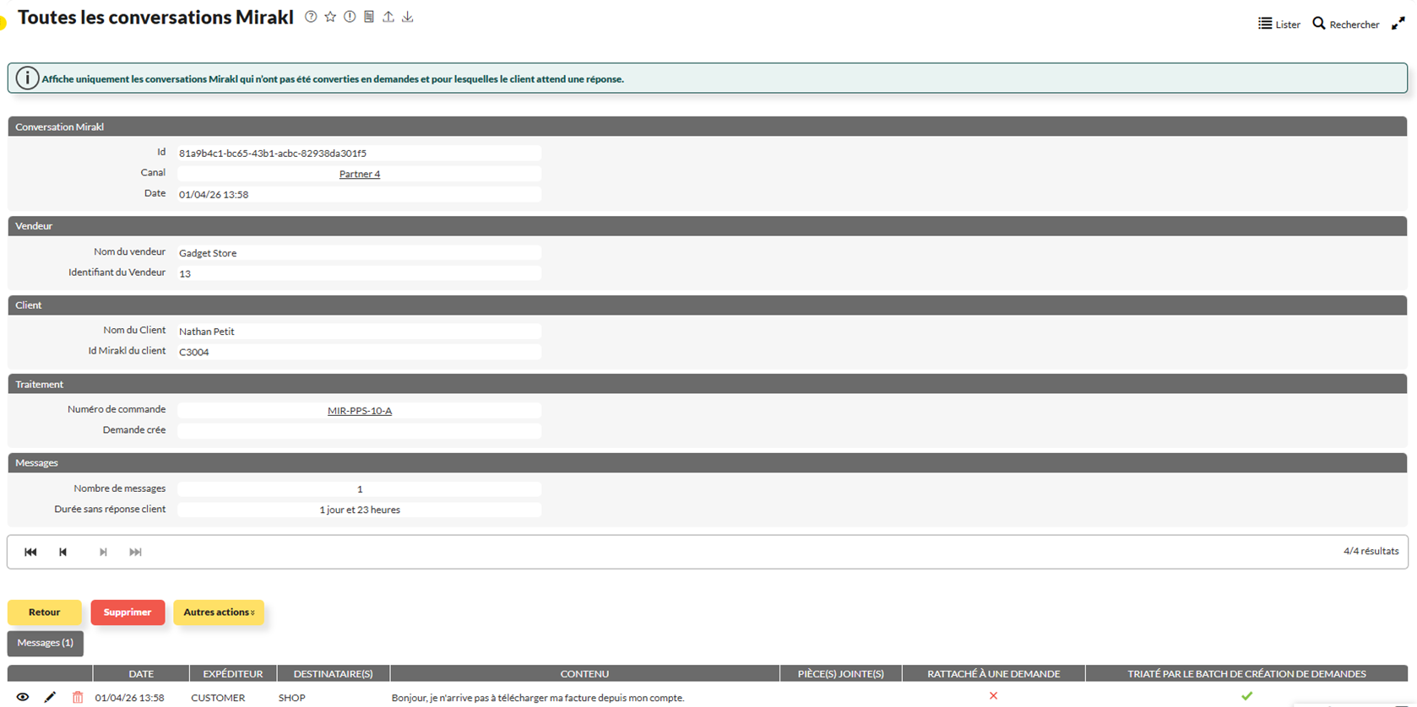
Task: Click the upload arrow icon in header
Action: tap(388, 17)
